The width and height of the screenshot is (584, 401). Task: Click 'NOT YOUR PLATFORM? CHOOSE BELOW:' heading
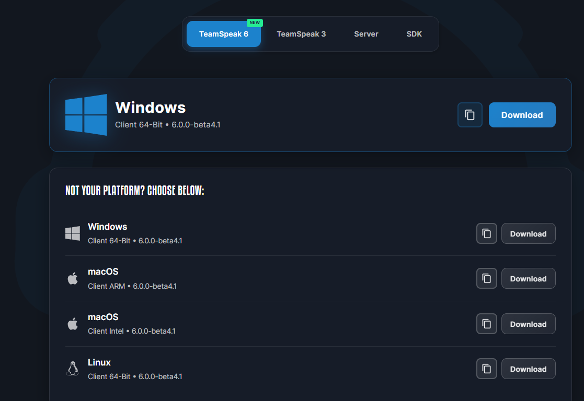click(x=135, y=191)
